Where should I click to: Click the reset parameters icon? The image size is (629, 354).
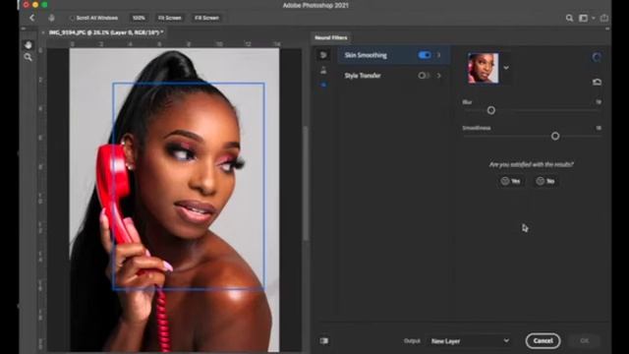[597, 82]
